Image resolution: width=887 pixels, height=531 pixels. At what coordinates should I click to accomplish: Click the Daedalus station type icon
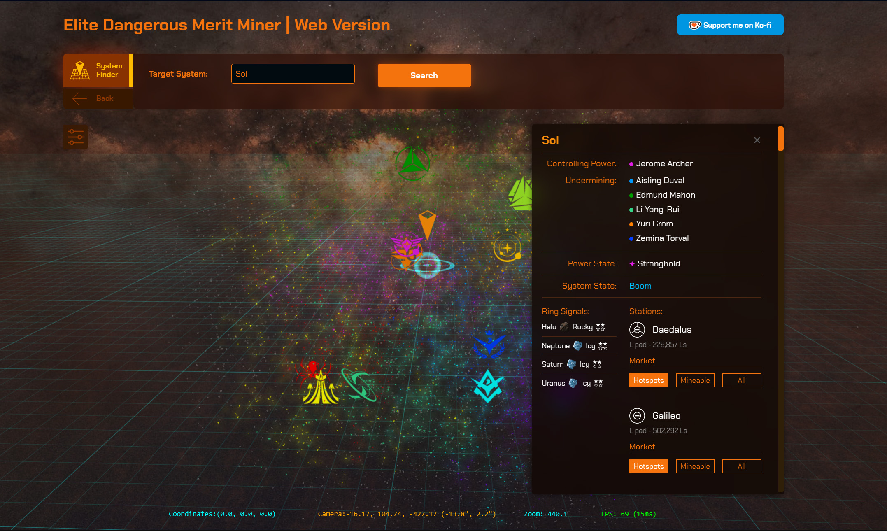coord(637,330)
